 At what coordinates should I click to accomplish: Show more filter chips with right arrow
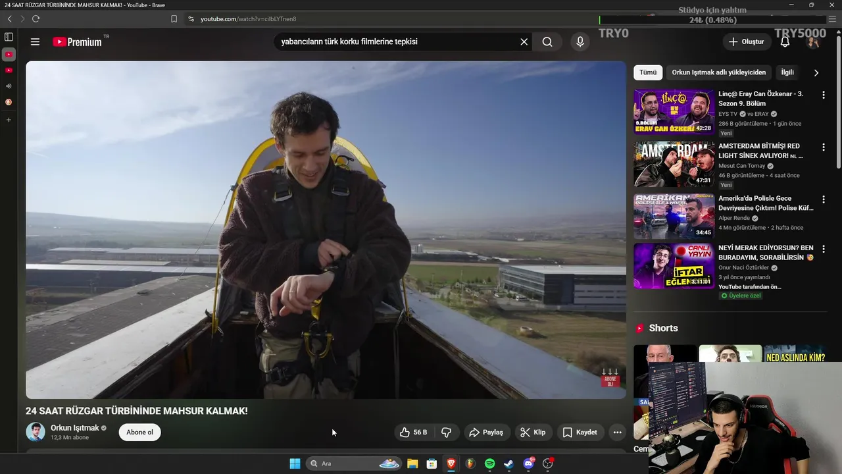pyautogui.click(x=816, y=72)
